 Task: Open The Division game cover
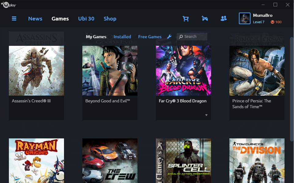coord(257,161)
